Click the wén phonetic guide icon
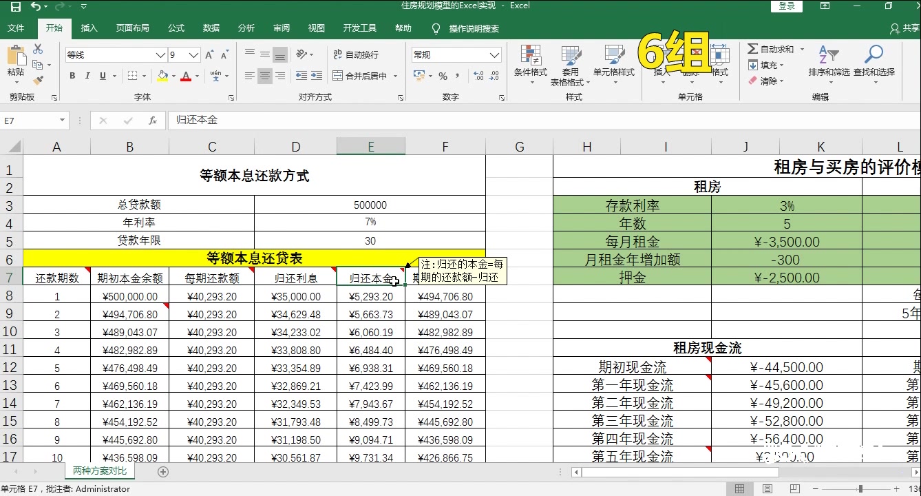Viewport: 921px width, 496px height. [x=215, y=76]
